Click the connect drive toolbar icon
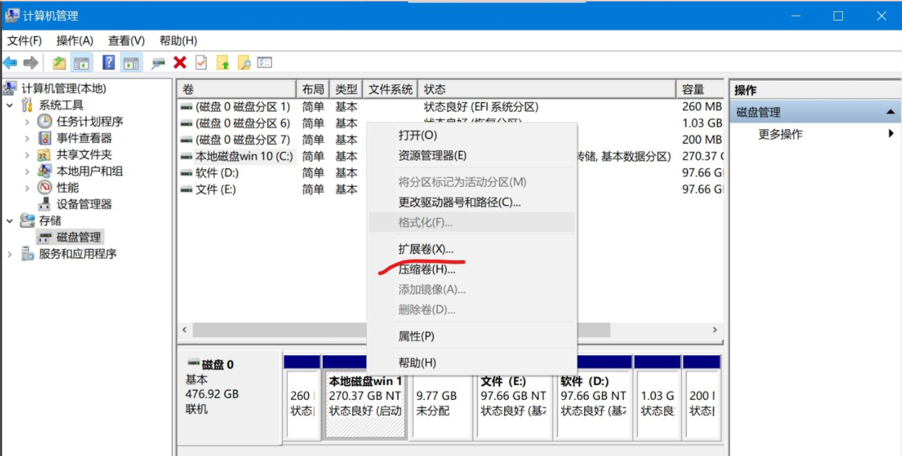The width and height of the screenshot is (902, 456). pyautogui.click(x=158, y=63)
